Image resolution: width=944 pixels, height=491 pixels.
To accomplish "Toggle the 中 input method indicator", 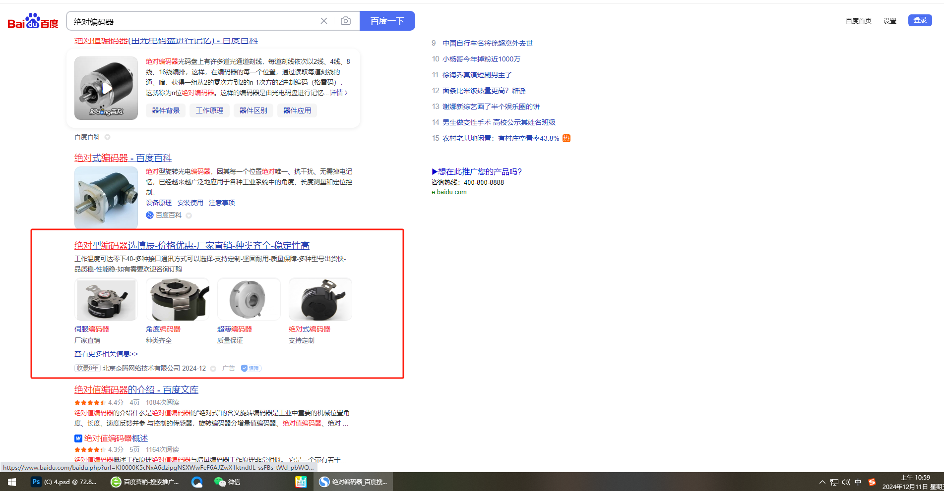I will click(858, 482).
